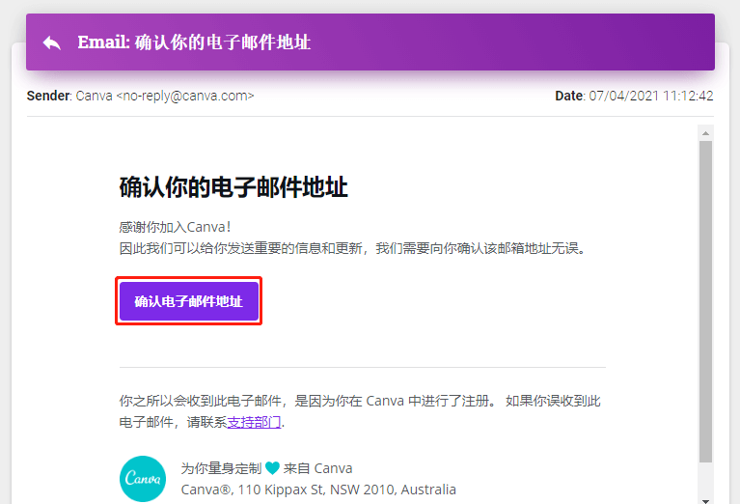Click the Sender label
The height and width of the screenshot is (504, 740).
pyautogui.click(x=48, y=96)
